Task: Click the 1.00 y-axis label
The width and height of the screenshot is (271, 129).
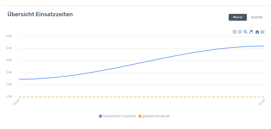Action: click(x=9, y=97)
